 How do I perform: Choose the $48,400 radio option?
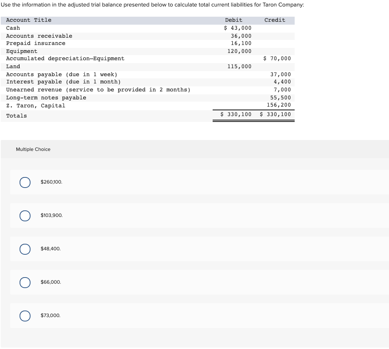click(25, 249)
